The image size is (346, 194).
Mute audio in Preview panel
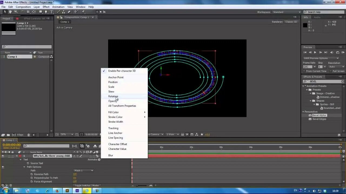pos(332,53)
